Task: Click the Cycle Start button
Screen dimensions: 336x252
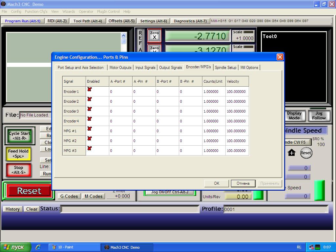Action: [x=19, y=136]
